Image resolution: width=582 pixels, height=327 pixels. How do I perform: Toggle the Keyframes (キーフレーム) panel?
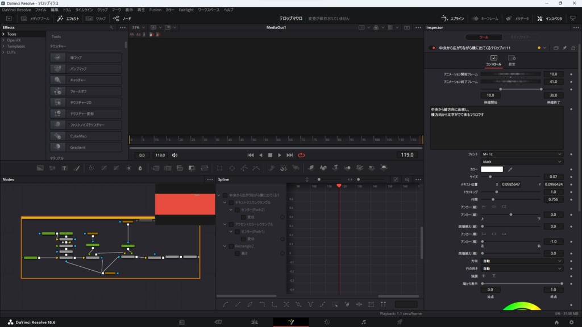pos(484,18)
